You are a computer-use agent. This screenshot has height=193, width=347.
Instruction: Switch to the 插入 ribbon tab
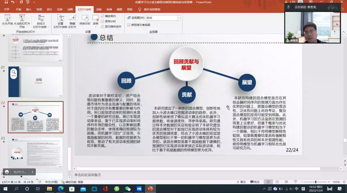click(x=29, y=9)
